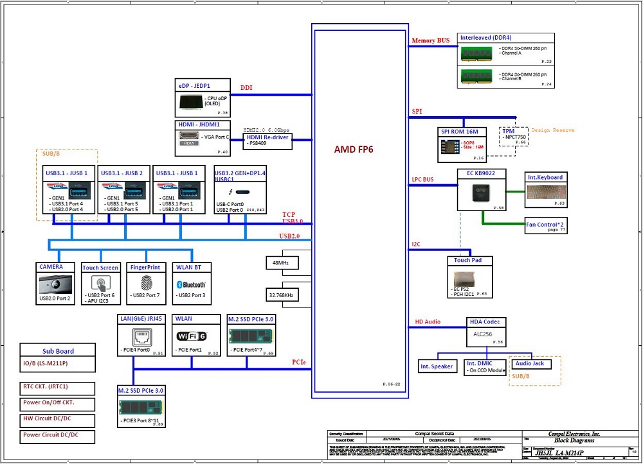Screen dimensions: 643x464
Task: Click the red PCIe bus label
Action: (299, 362)
